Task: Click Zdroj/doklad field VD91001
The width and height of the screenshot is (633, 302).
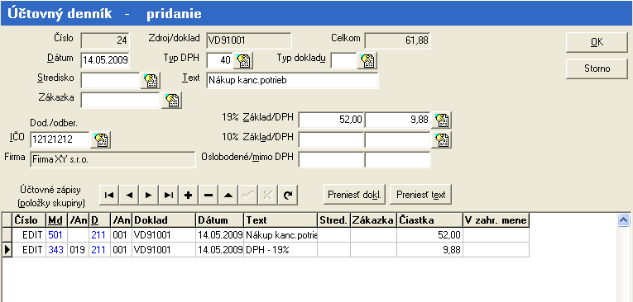Action: [x=249, y=40]
